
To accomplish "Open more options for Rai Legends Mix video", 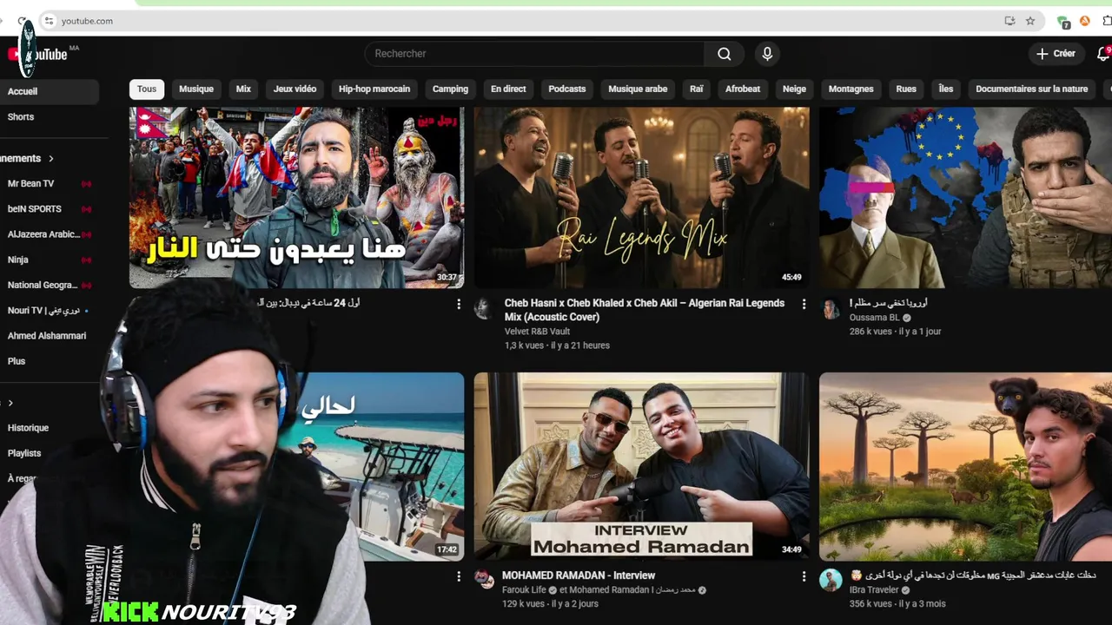I will click(804, 304).
